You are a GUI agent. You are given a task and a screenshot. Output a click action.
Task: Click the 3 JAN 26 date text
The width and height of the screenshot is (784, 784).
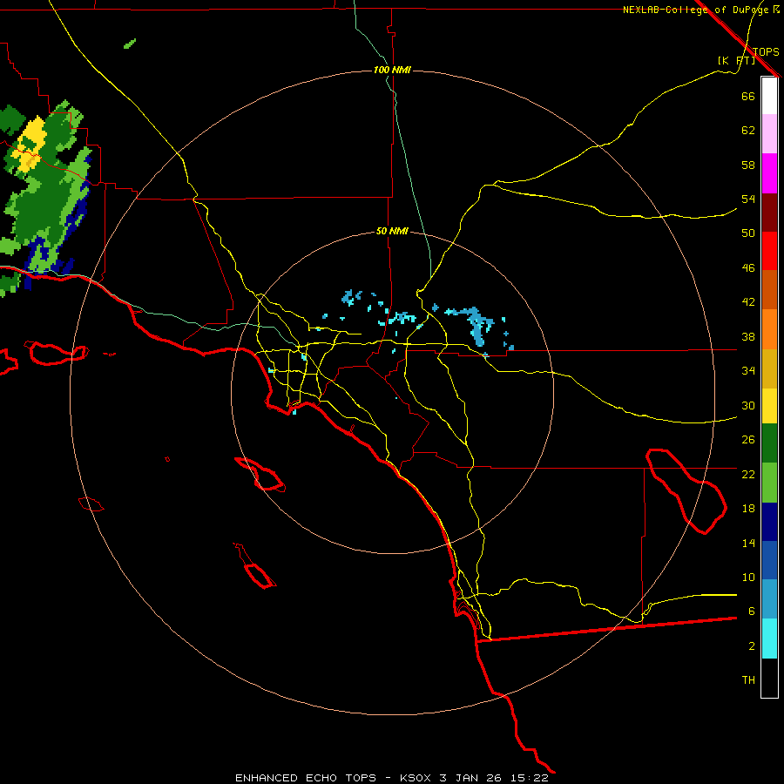coord(471,778)
